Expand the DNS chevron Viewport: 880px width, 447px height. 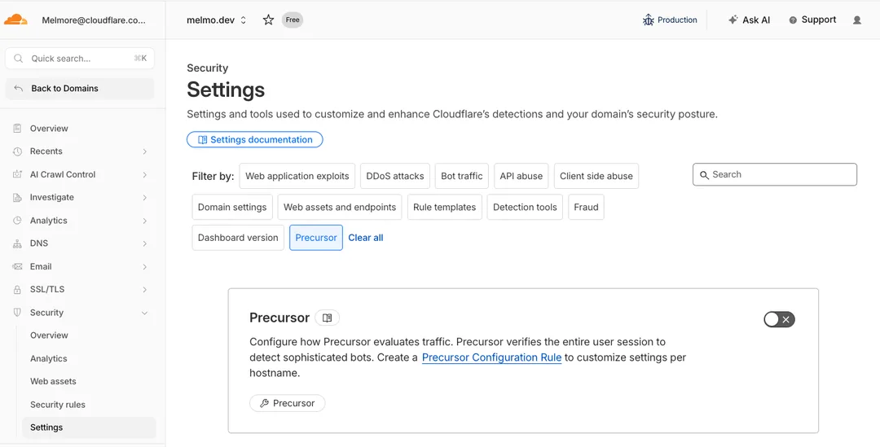(144, 243)
